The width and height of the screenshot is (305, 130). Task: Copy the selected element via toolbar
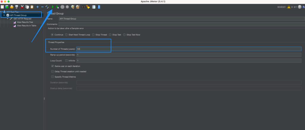click(27, 7)
